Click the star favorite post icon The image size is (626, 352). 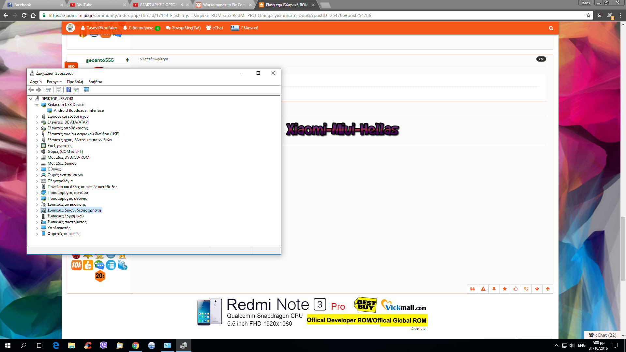[x=505, y=289]
